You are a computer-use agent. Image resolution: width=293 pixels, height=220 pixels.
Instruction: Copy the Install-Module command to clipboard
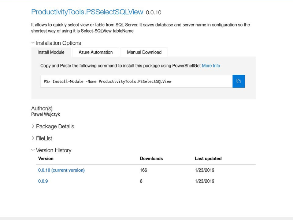(x=238, y=81)
